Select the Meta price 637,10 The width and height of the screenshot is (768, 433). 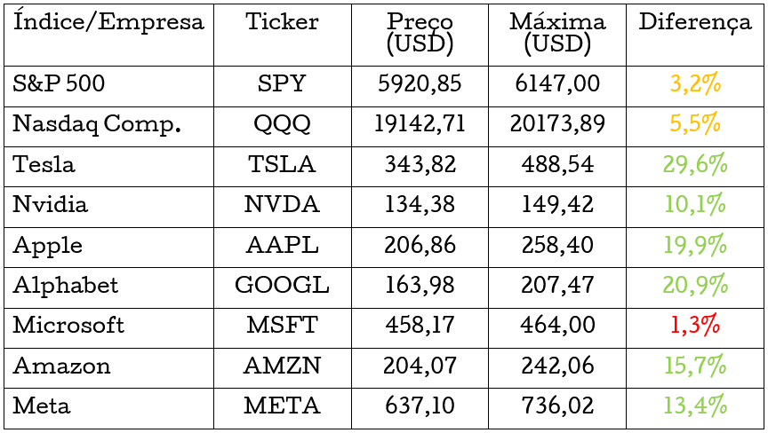pyautogui.click(x=420, y=406)
